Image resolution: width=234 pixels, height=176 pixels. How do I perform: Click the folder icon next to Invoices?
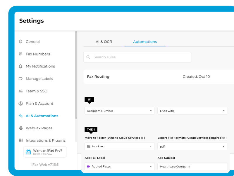click(x=89, y=146)
